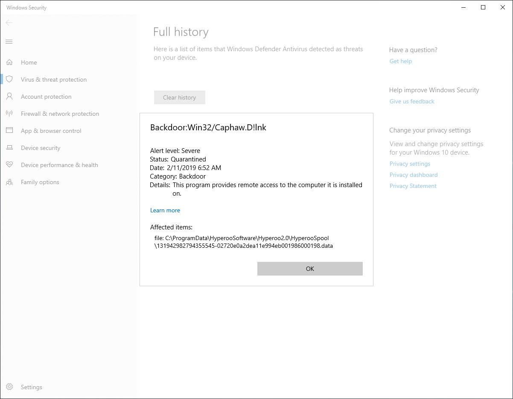Image resolution: width=513 pixels, height=399 pixels.
Task: Select Virus & threat protection menu item
Action: coord(54,79)
